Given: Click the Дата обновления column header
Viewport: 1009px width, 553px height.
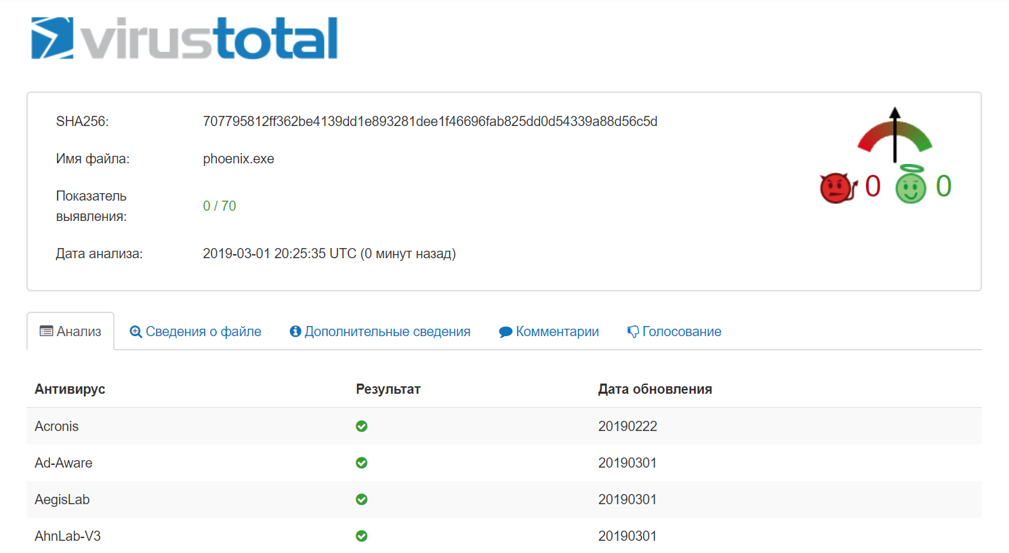Looking at the screenshot, I should [655, 389].
